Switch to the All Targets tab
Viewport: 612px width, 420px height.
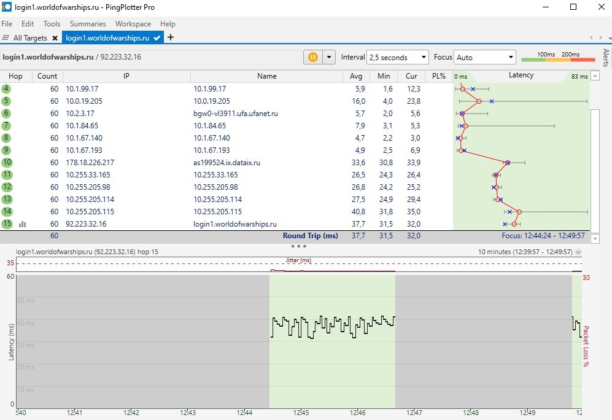point(30,38)
